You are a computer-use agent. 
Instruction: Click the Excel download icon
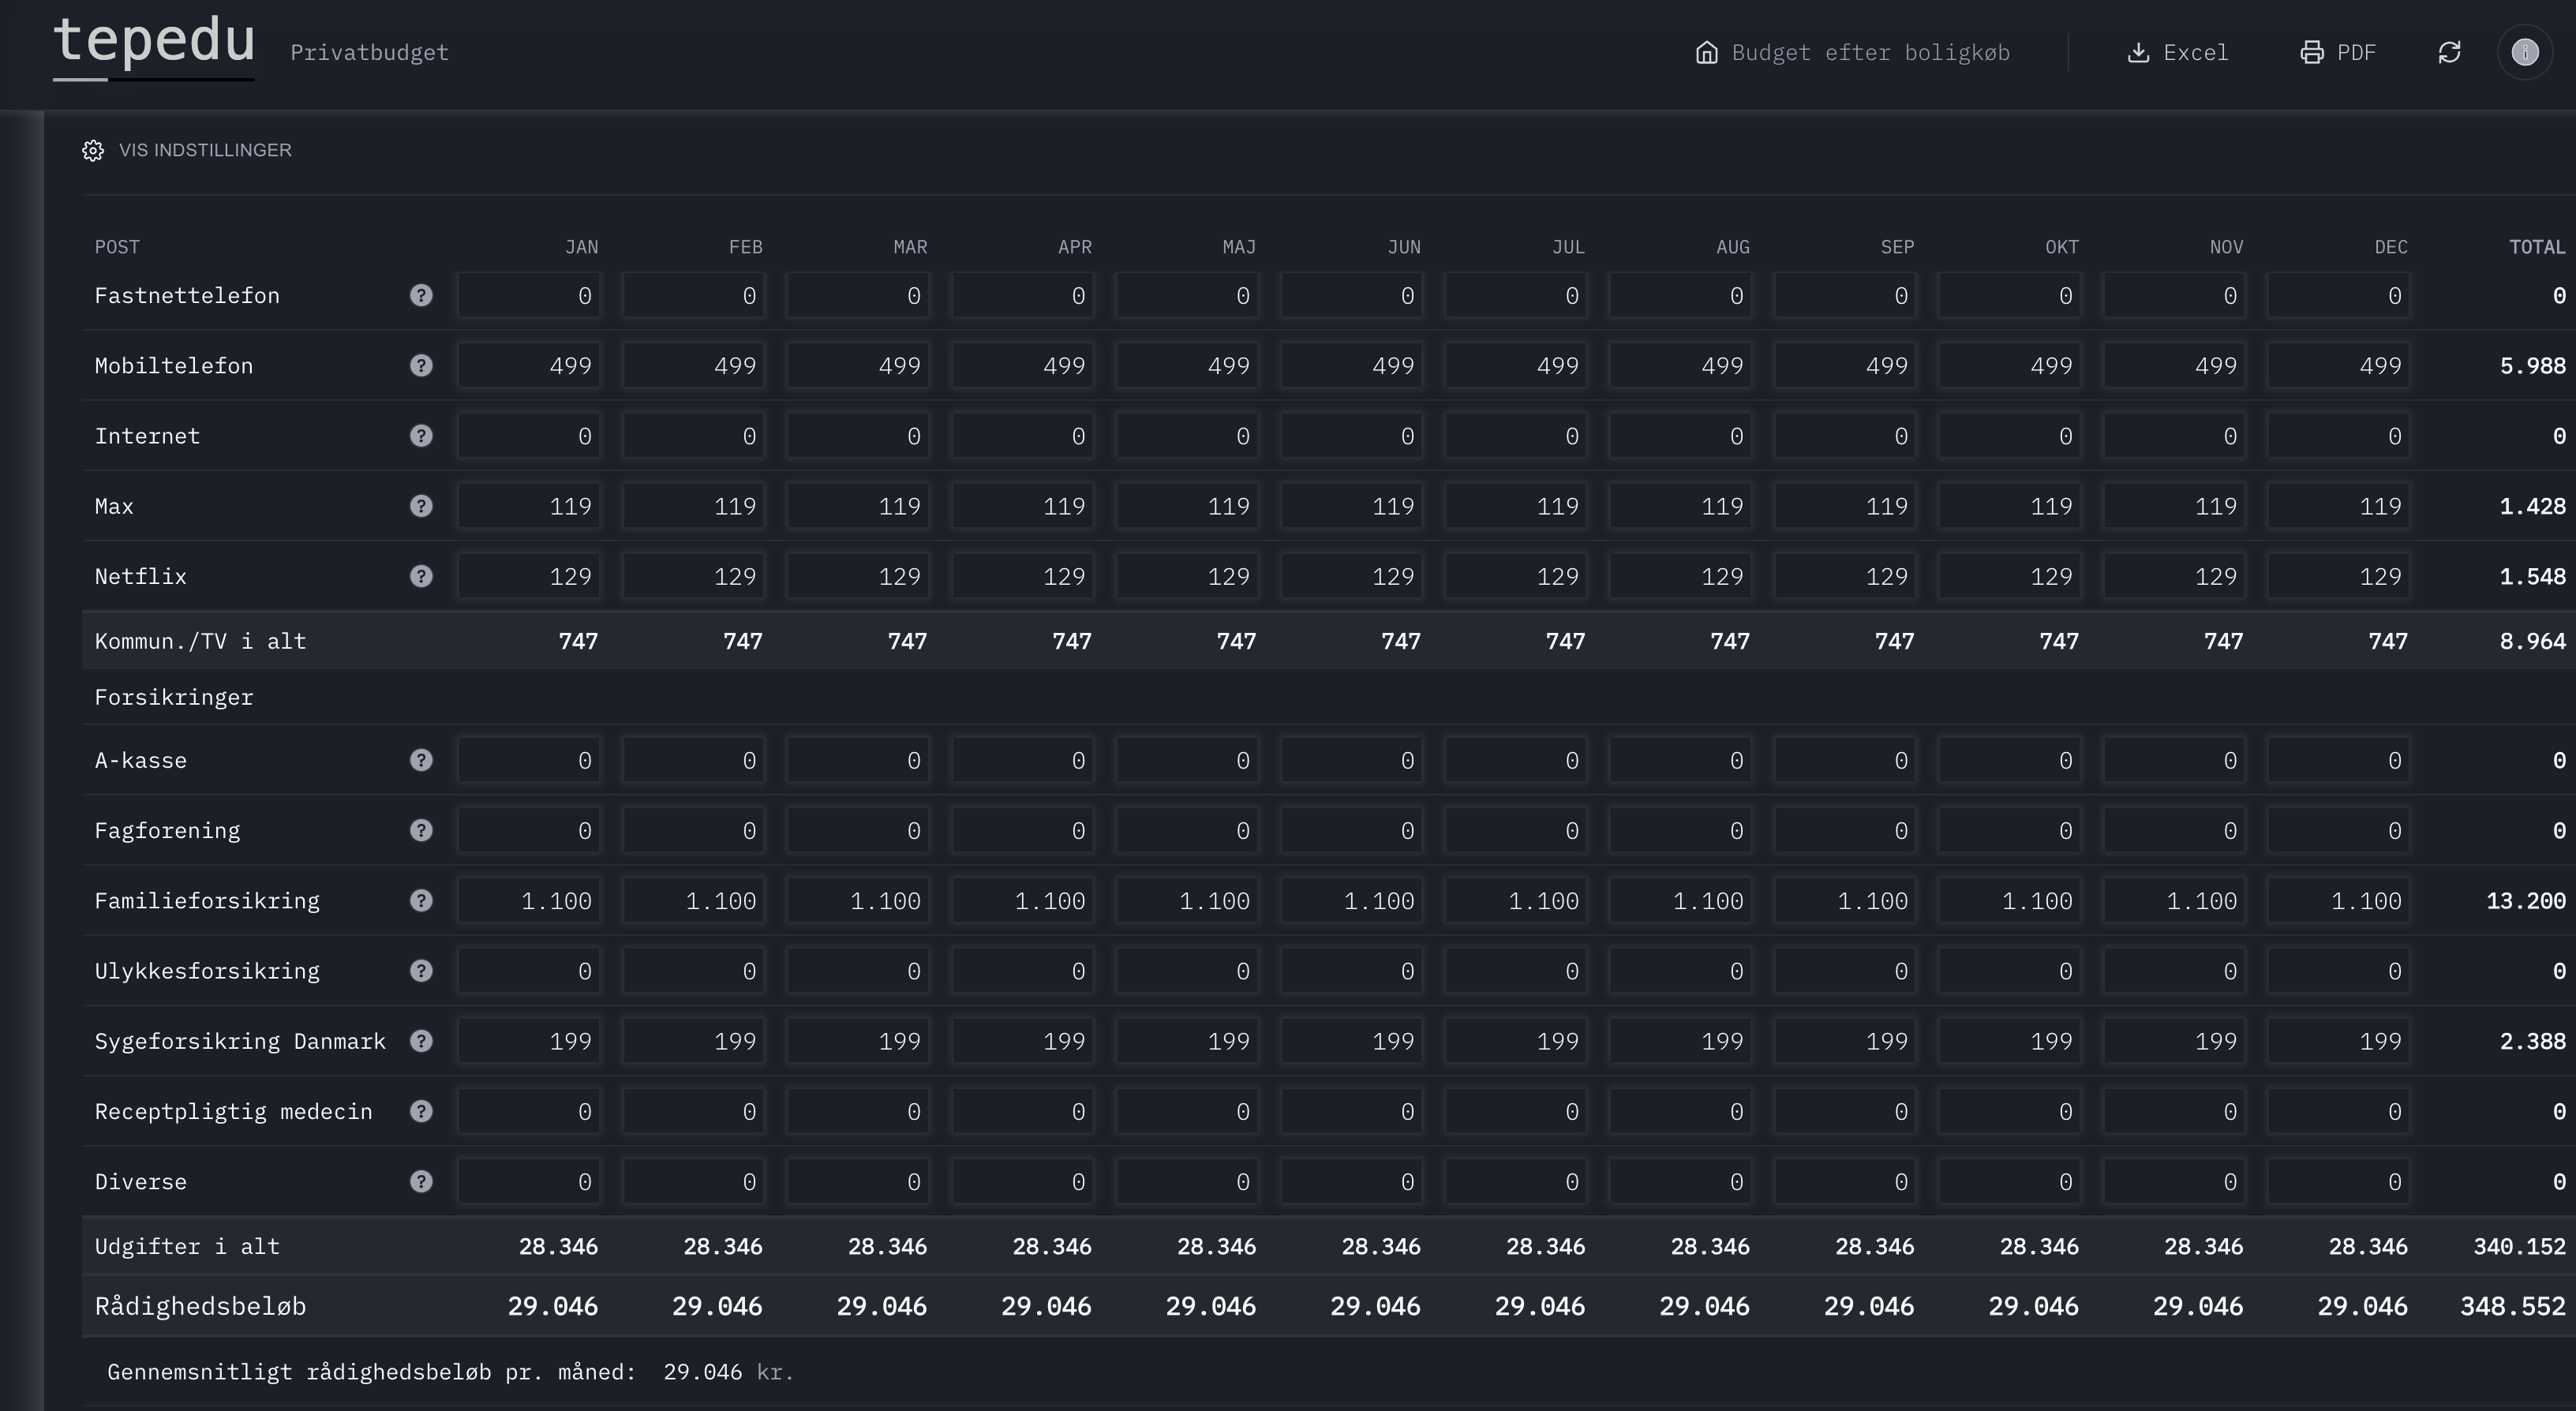click(2138, 52)
